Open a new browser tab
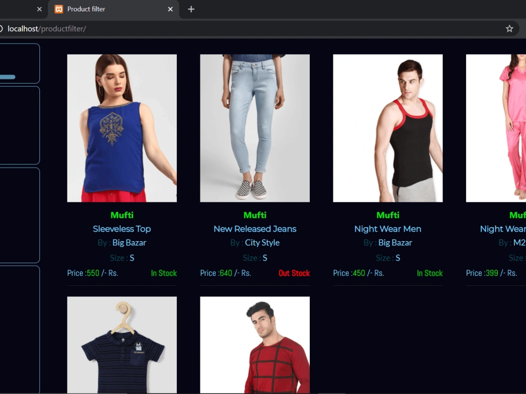The image size is (526, 394). coord(191,9)
